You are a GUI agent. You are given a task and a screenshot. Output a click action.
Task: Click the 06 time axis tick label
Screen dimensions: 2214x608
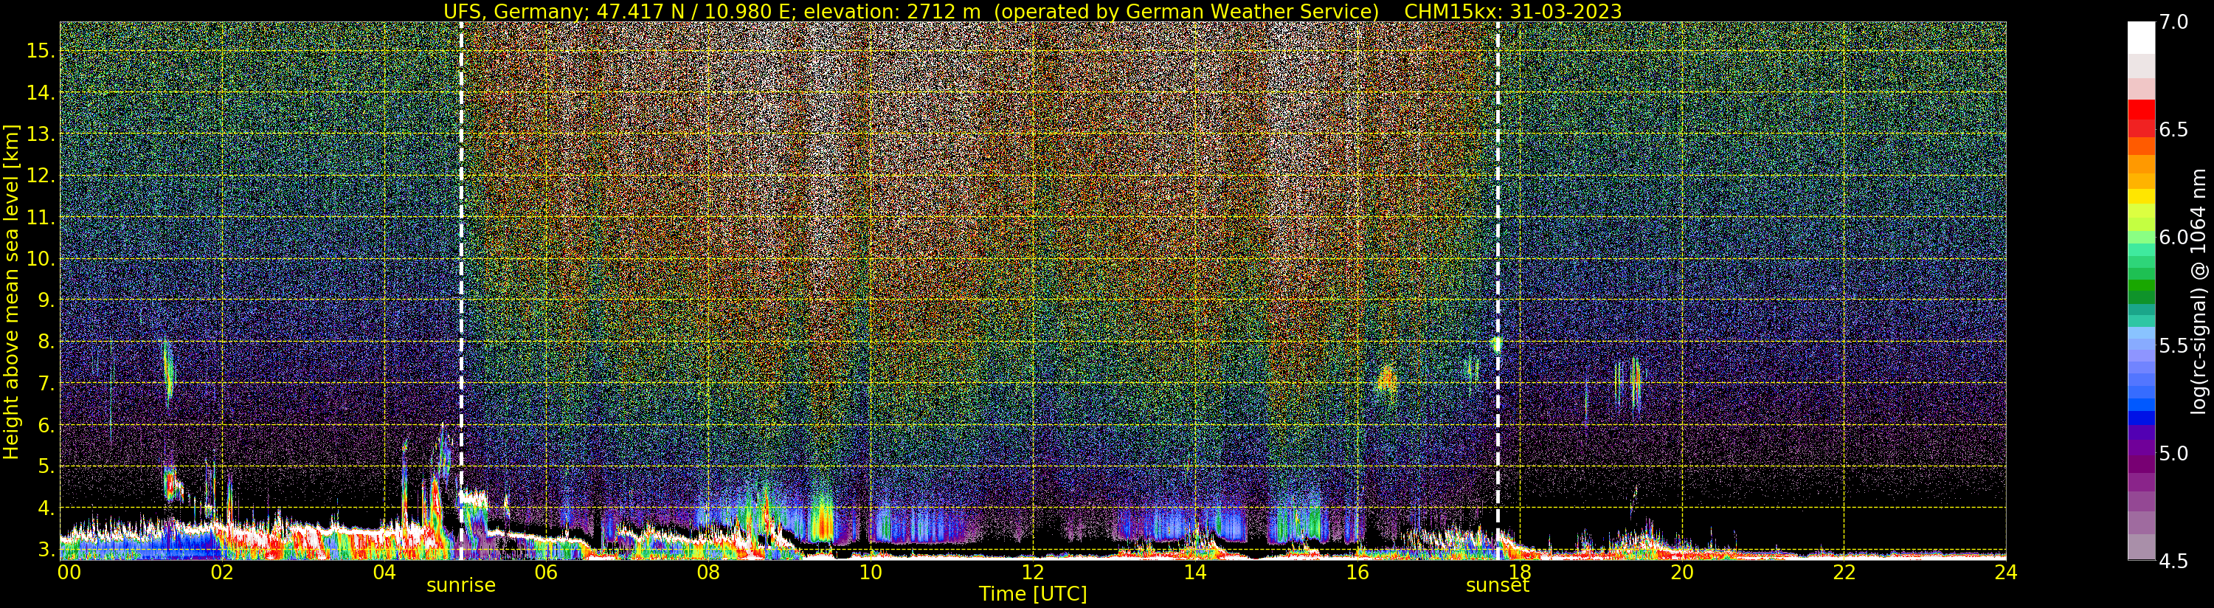546,572
